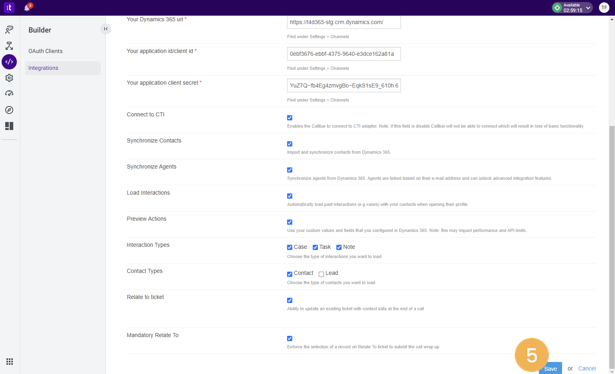615x374 pixels.
Task: Click the Save button
Action: [550, 368]
